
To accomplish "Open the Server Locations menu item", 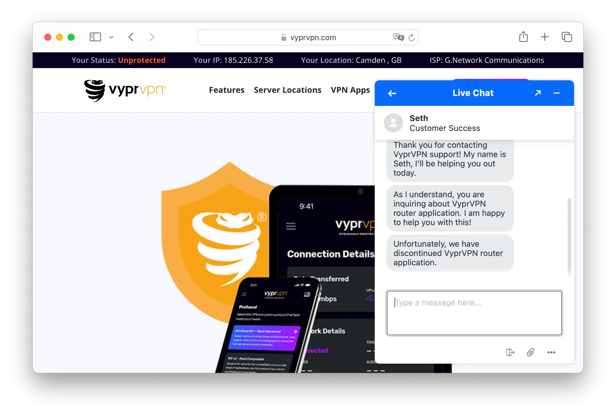I will pyautogui.click(x=287, y=90).
